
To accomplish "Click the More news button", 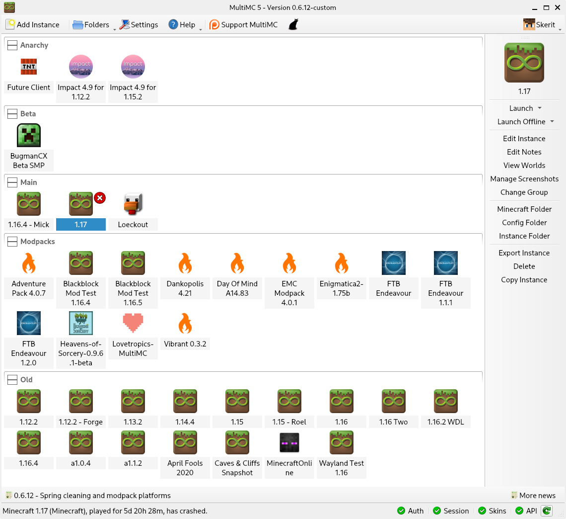I will (533, 495).
